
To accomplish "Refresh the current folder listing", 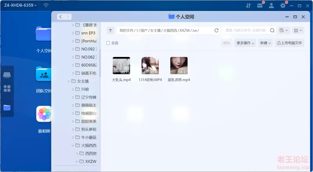I will [x=216, y=30].
